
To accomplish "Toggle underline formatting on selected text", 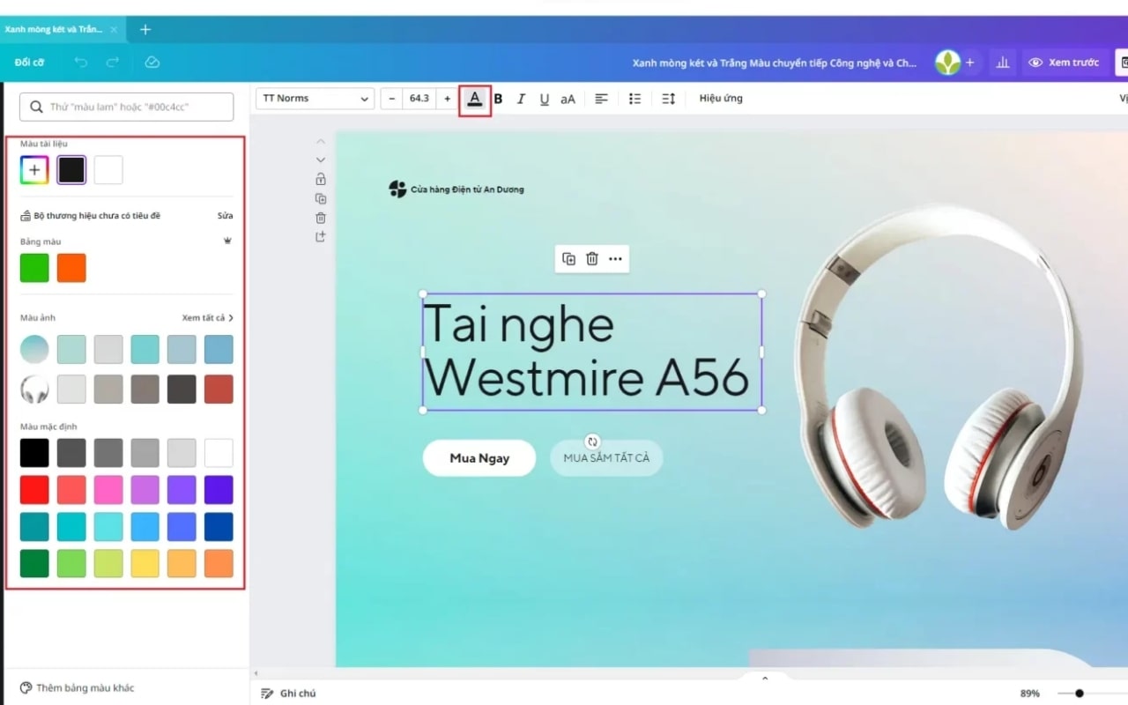I will click(544, 99).
